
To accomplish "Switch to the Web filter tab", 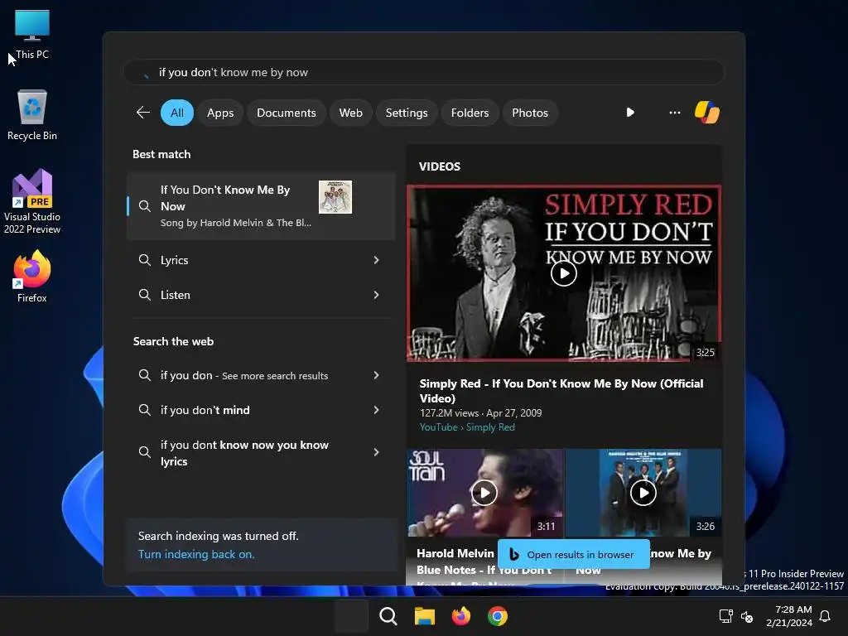I will click(x=350, y=113).
